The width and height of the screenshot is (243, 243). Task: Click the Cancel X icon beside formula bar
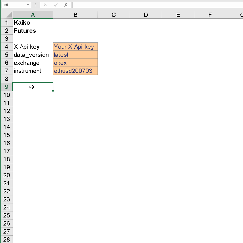pos(45,5)
